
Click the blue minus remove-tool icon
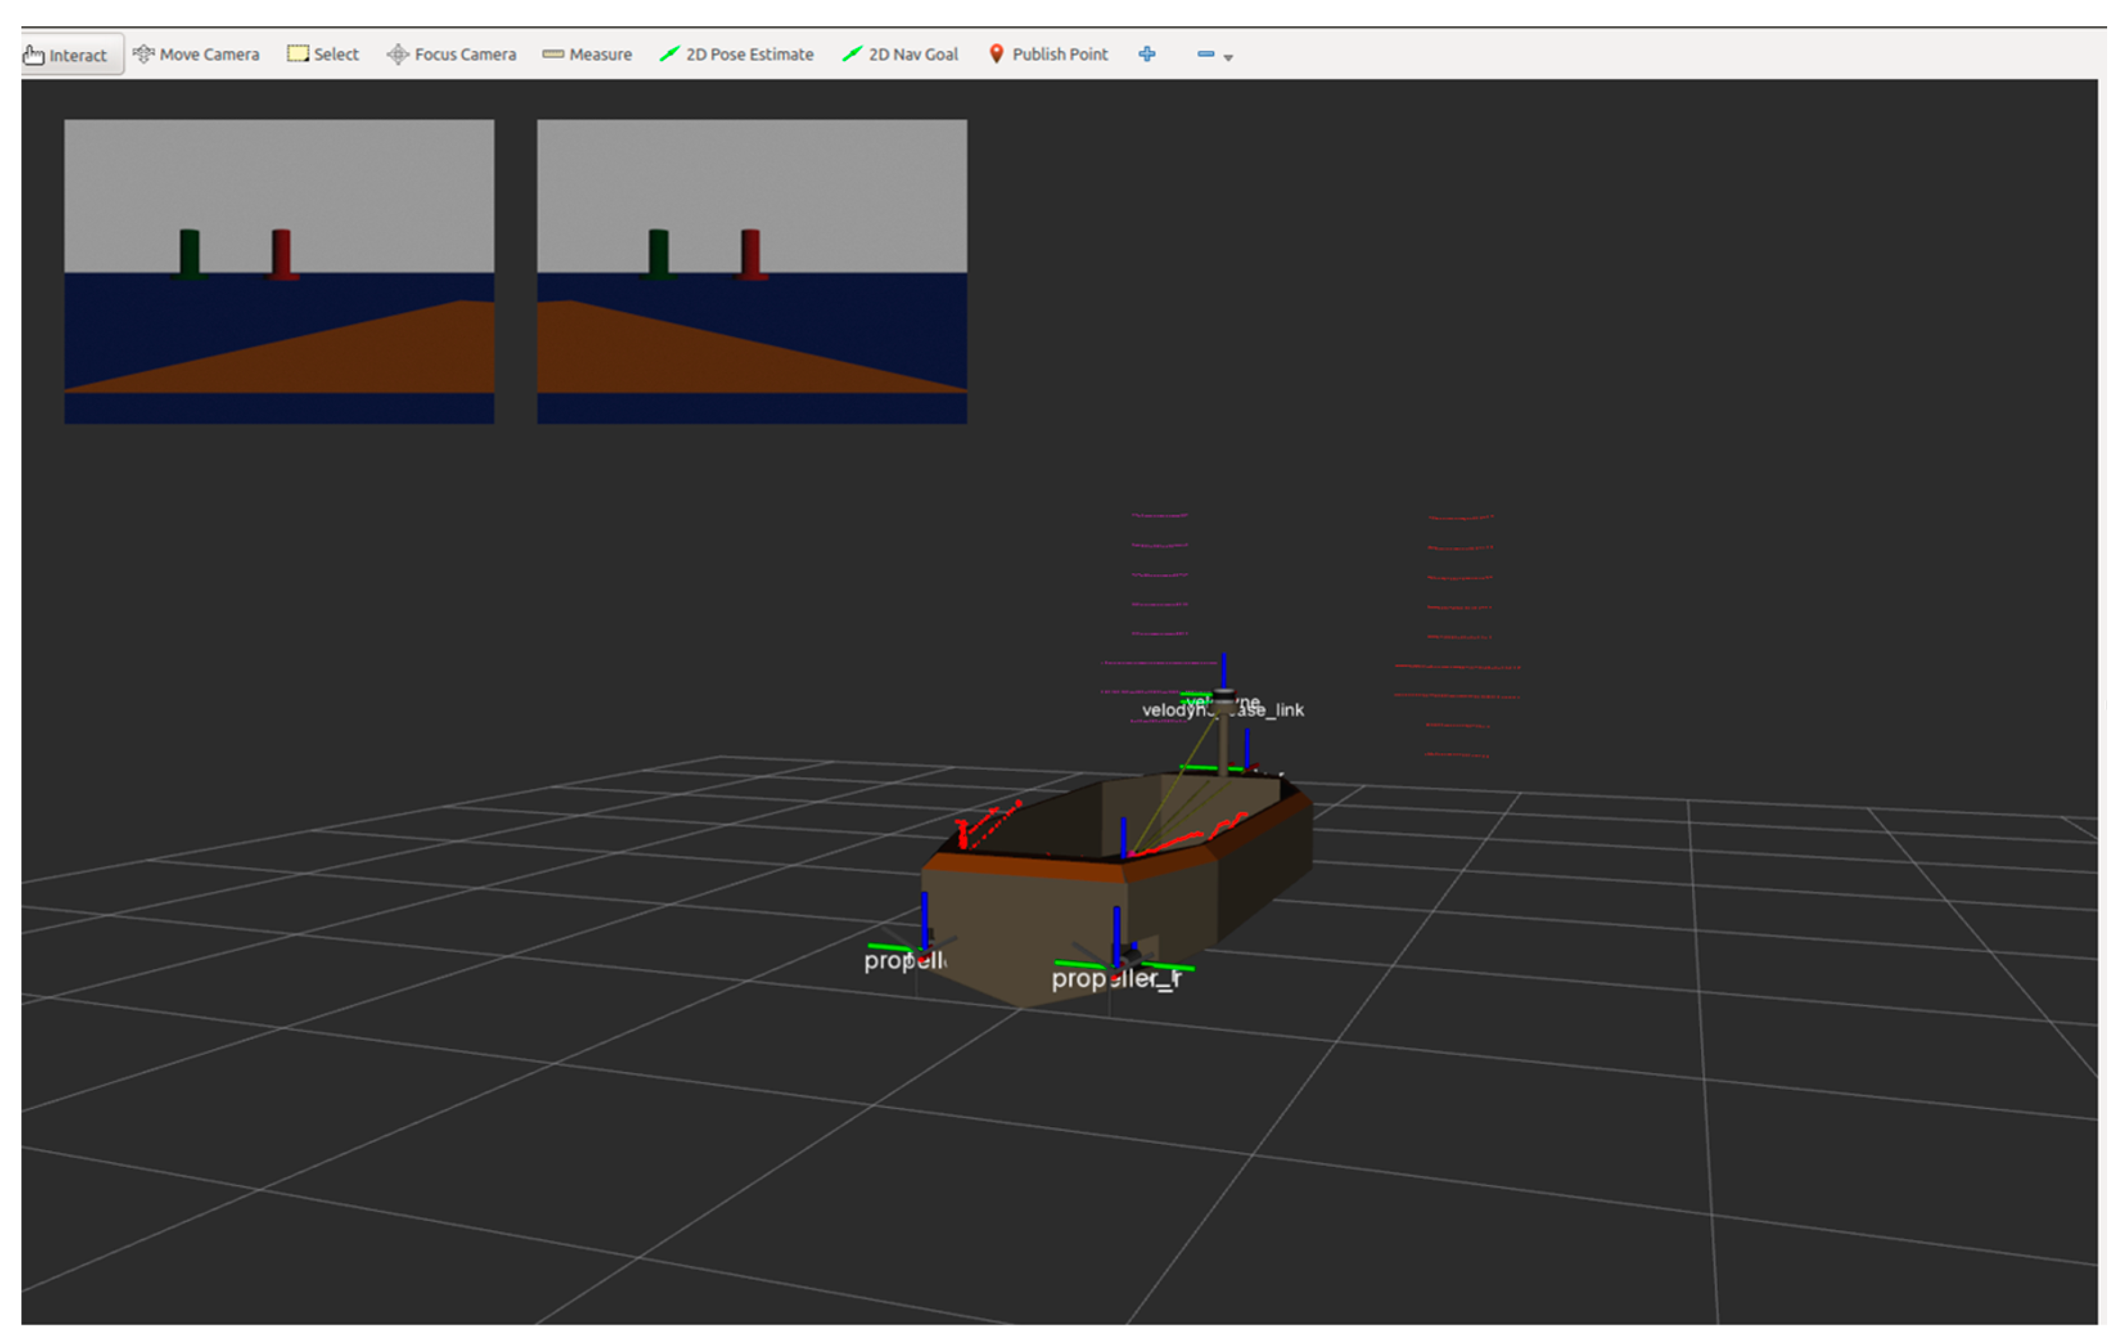point(1205,55)
